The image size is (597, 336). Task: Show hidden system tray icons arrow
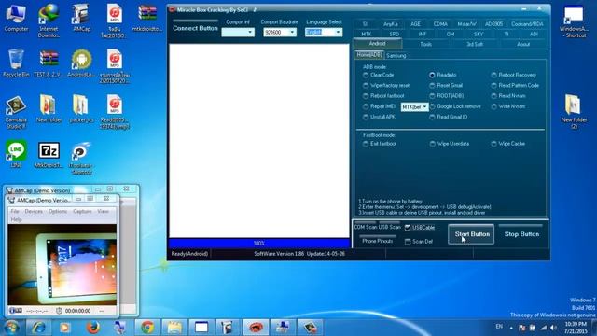click(x=511, y=328)
